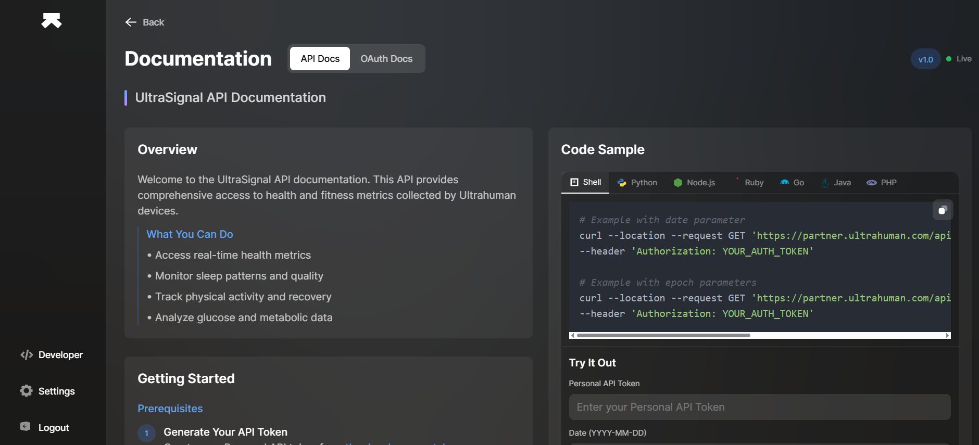Go Back to the previous page
Screen dimensions: 979x445
pyautogui.click(x=145, y=22)
